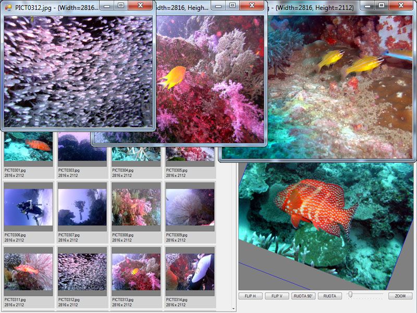This screenshot has width=417, height=313.
Task: Click the '2816 x 2112' size under PICT0314.jpg
Action: click(176, 305)
